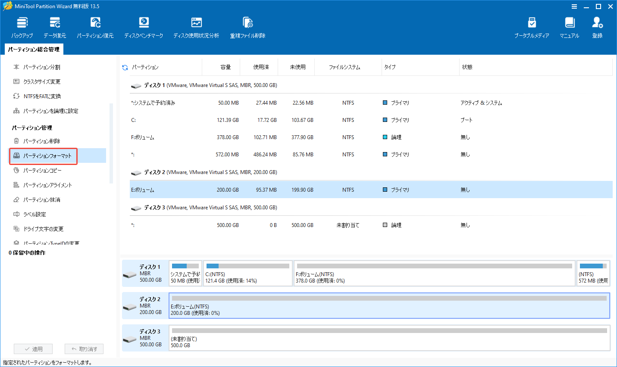Image resolution: width=617 pixels, height=367 pixels.
Task: Click the ブータブルメディア (Bootable Media) icon
Action: coord(532,26)
